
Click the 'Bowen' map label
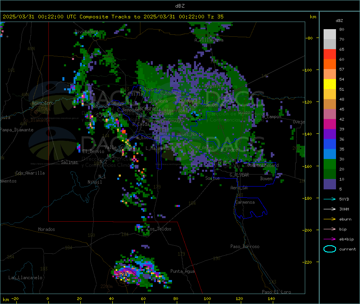(266, 179)
